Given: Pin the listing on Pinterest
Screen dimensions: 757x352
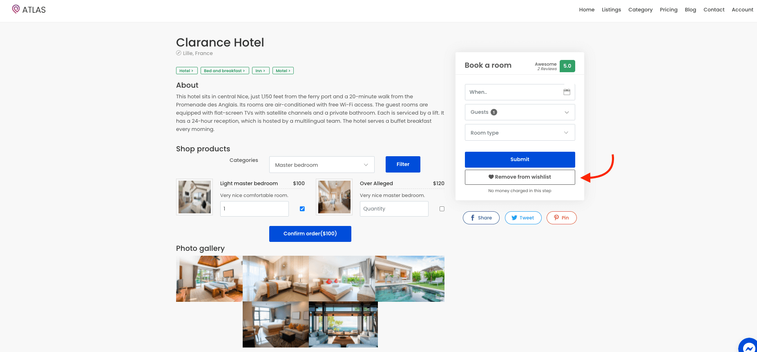Looking at the screenshot, I should tap(561, 218).
